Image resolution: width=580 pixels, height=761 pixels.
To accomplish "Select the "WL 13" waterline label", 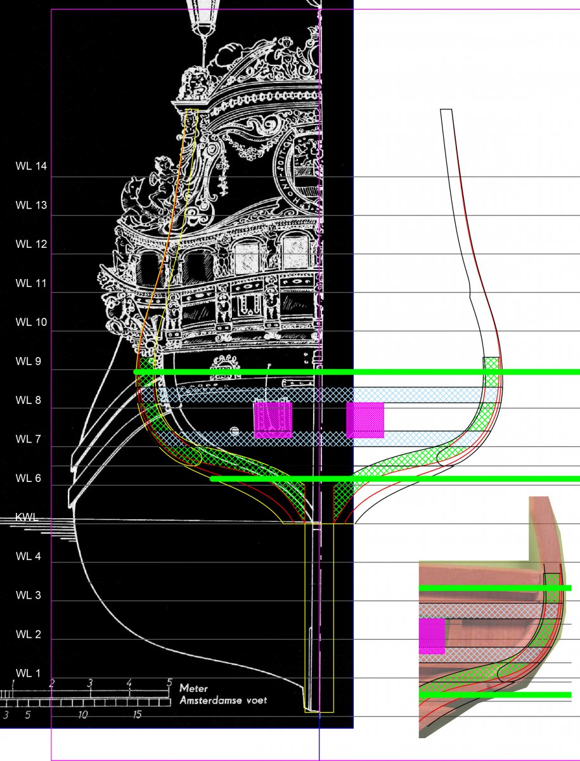I will [x=32, y=205].
